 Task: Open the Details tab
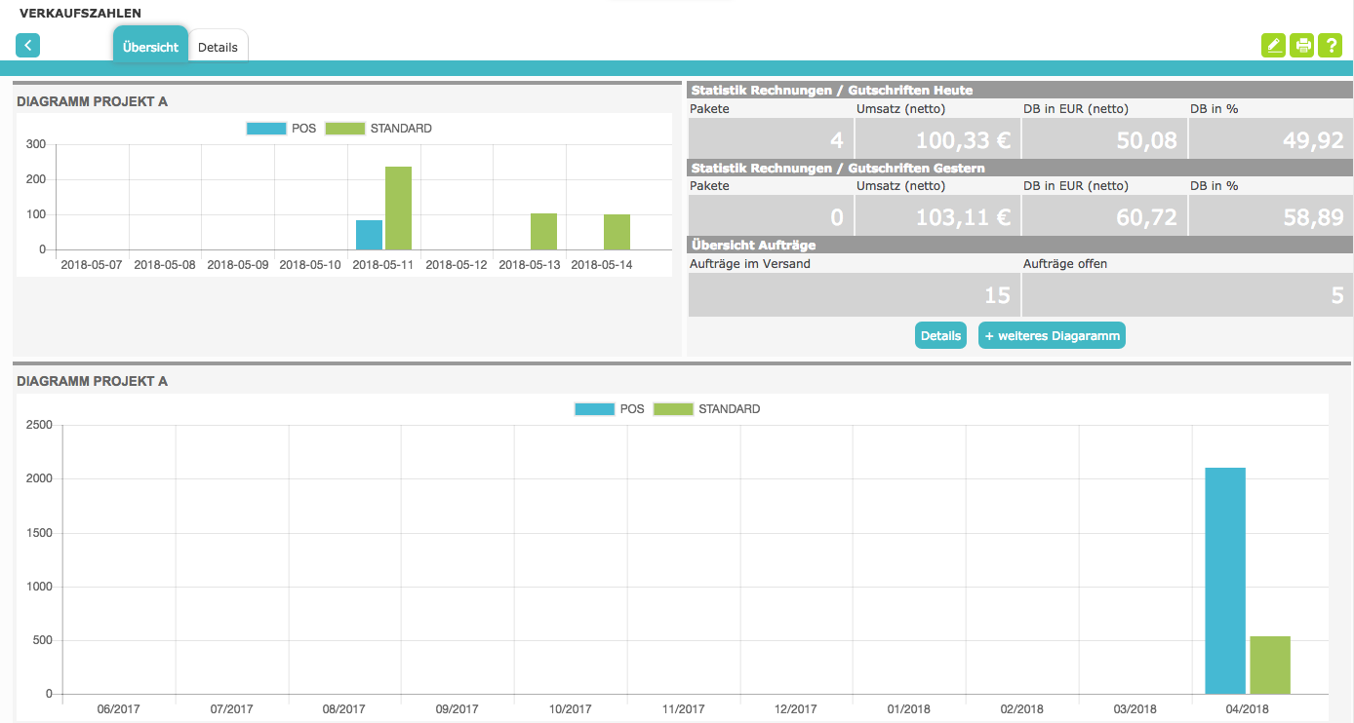point(218,47)
